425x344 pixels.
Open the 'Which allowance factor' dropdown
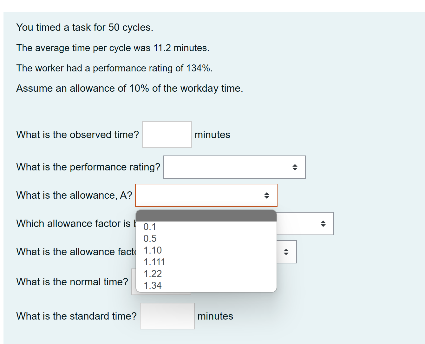click(304, 223)
